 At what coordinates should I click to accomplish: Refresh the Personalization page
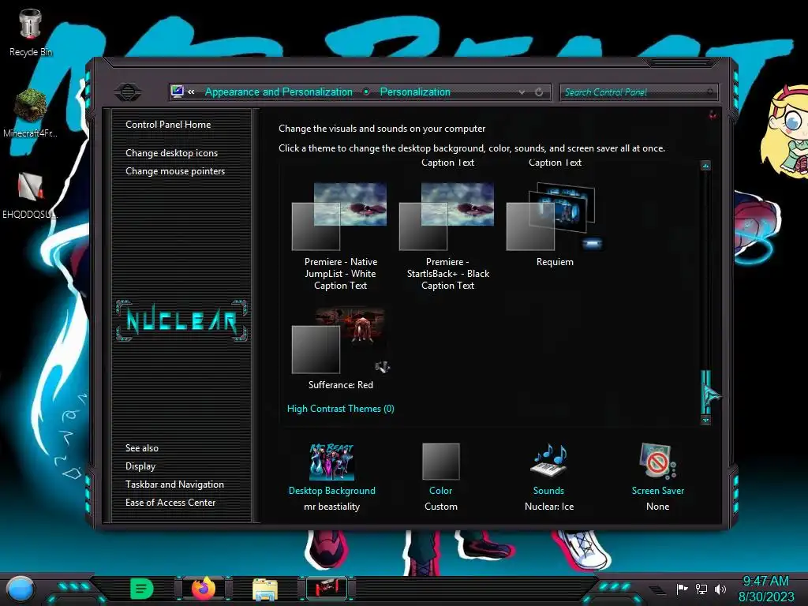tap(539, 92)
